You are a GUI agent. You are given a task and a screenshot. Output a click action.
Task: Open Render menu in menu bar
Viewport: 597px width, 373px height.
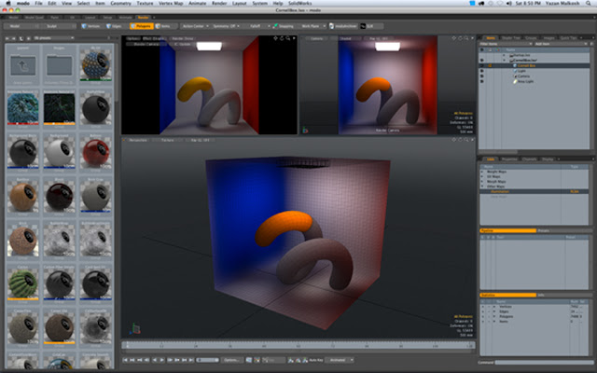point(219,3)
